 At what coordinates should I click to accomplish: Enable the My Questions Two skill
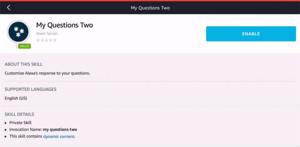click(x=251, y=34)
